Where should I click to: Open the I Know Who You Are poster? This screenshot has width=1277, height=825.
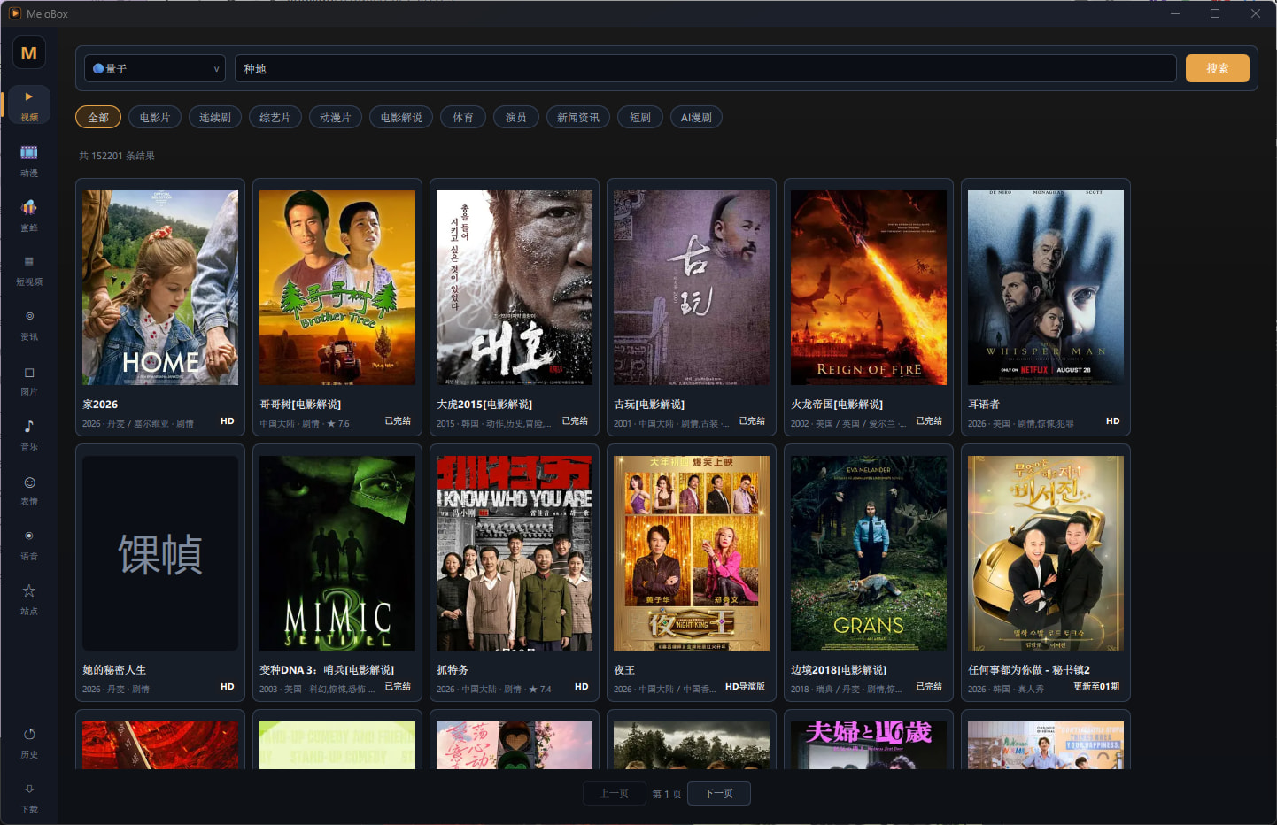(x=515, y=553)
